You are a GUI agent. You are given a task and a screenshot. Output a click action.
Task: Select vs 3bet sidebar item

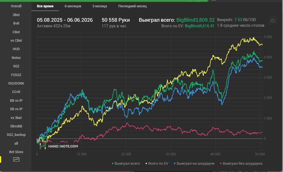click(x=16, y=118)
